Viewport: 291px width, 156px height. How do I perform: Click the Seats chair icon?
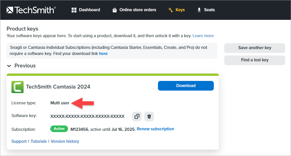[199, 10]
